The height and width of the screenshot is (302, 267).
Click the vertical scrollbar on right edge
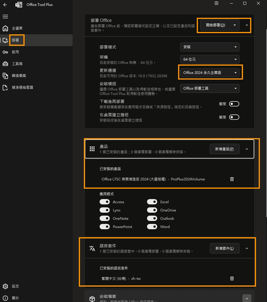tap(266, 123)
